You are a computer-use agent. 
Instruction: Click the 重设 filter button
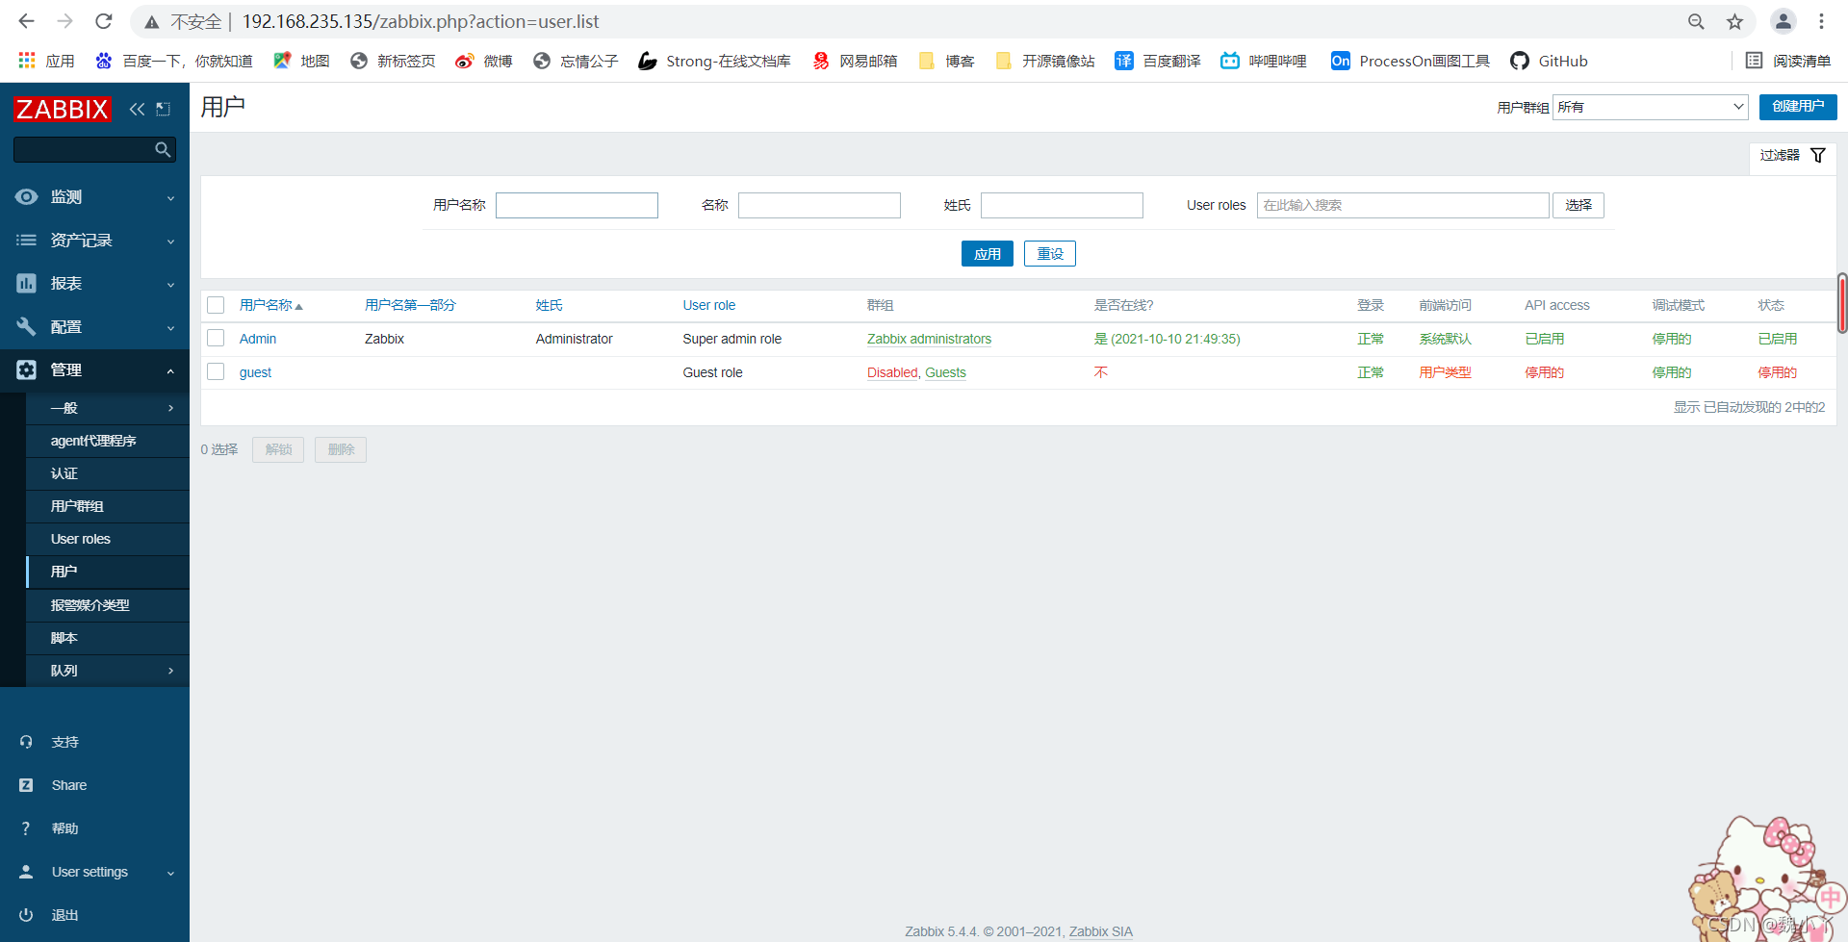1050,253
